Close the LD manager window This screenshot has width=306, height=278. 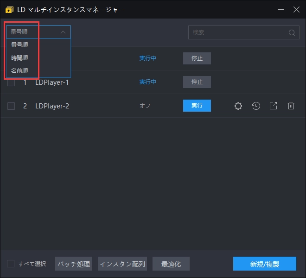[296, 9]
